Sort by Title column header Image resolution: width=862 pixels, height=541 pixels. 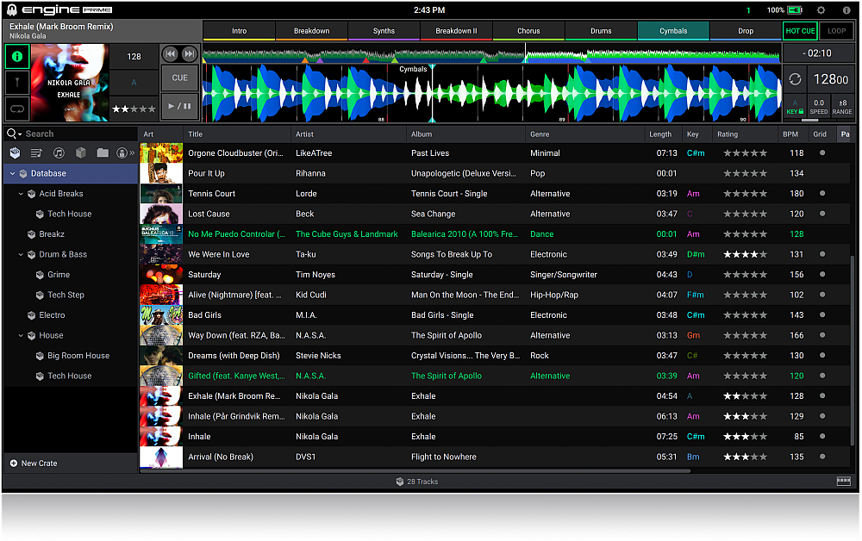pyautogui.click(x=236, y=134)
